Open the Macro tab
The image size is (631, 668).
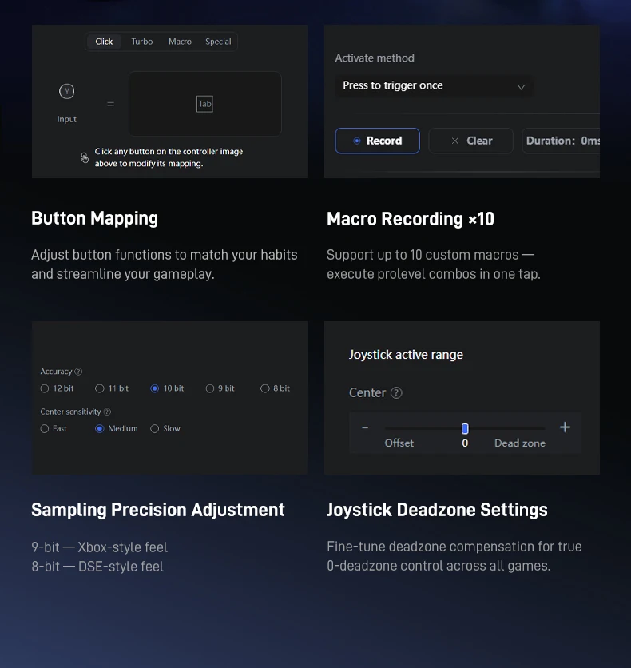click(180, 42)
